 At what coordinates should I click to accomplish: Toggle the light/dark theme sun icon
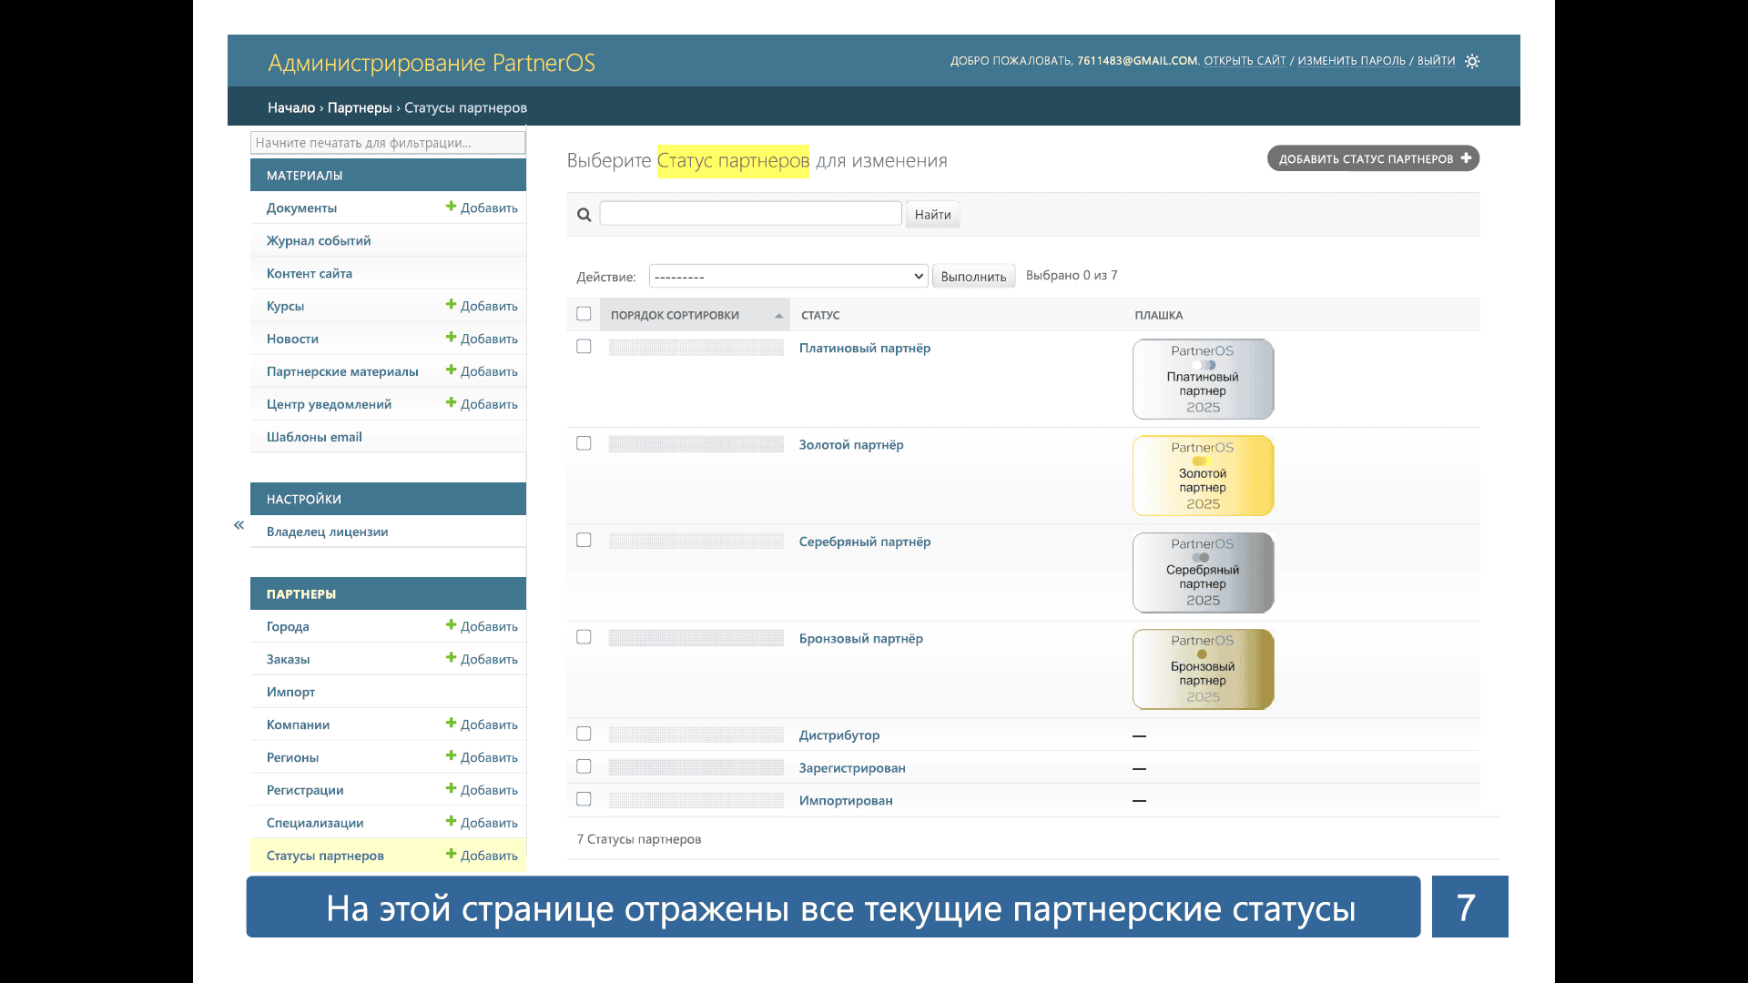click(x=1472, y=61)
